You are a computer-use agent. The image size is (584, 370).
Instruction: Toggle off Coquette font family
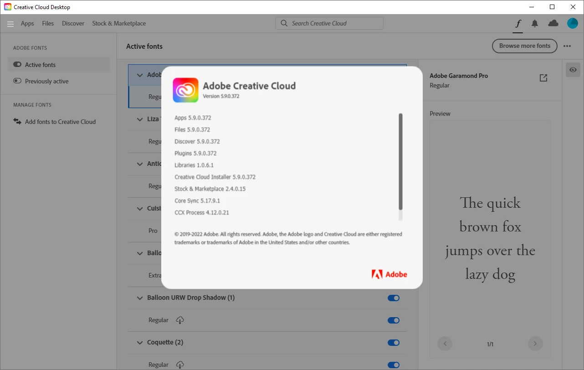click(394, 343)
